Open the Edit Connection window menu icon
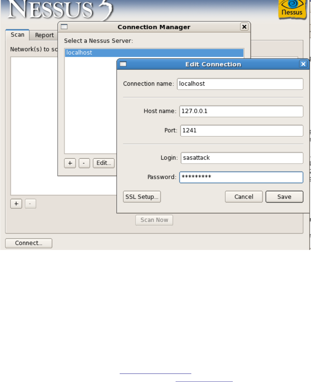Screen dimensions: 311x382 (x=123, y=64)
